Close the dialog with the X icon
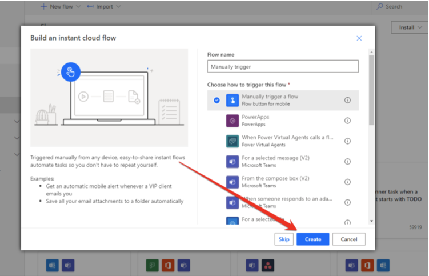This screenshot has width=429, height=276. tap(359, 38)
